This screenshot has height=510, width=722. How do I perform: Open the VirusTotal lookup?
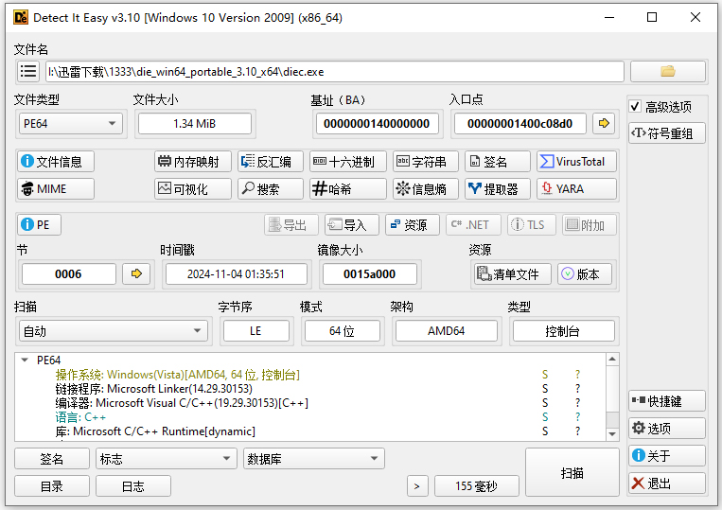tap(576, 162)
